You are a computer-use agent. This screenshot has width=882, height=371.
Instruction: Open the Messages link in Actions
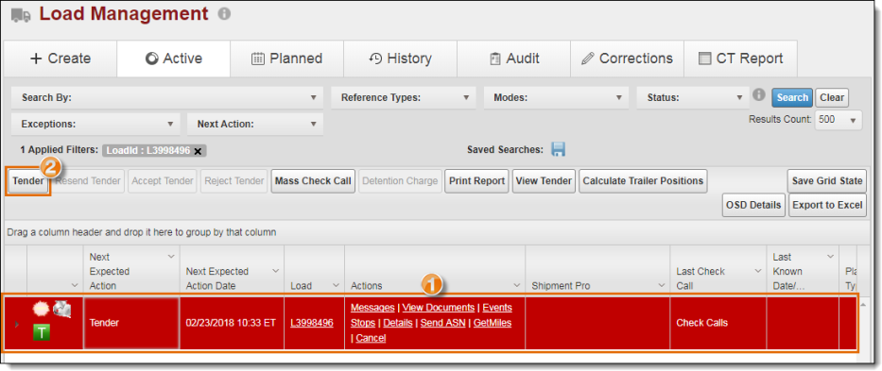click(x=372, y=308)
